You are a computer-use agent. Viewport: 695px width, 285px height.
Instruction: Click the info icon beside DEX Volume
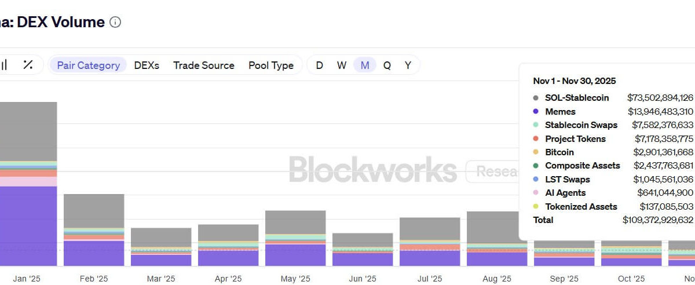(115, 23)
